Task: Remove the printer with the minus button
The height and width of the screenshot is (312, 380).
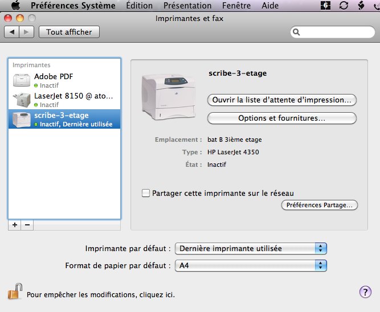Action: click(x=27, y=225)
